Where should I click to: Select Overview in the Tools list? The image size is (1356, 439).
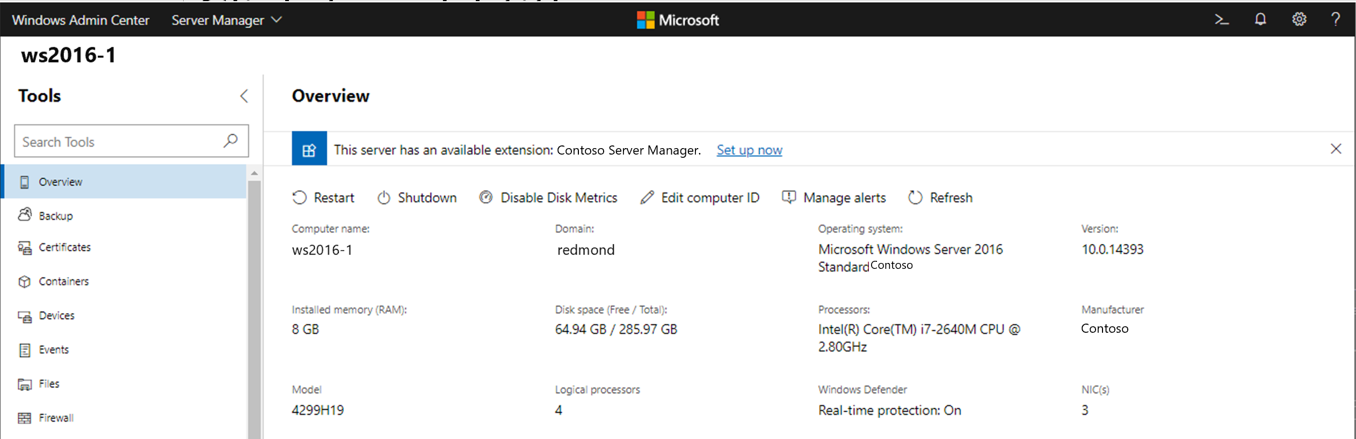click(124, 182)
